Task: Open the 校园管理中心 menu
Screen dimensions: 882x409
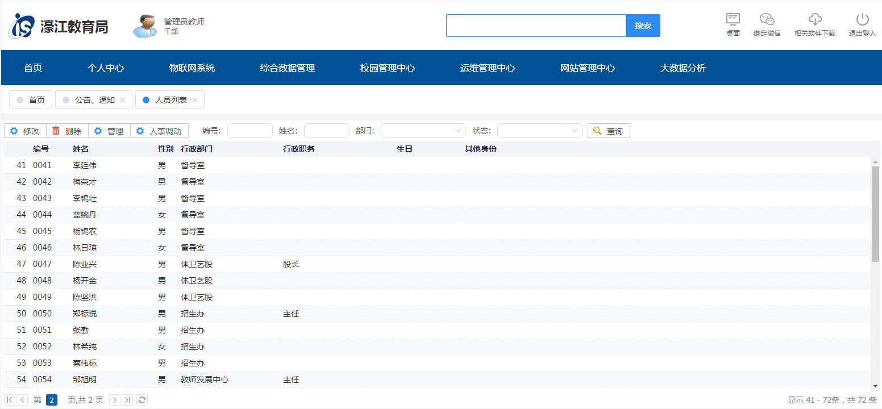Action: tap(388, 68)
